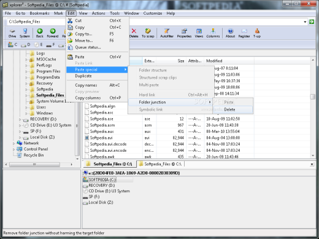Click the T-up toolbar icon
Viewport: 319px width, 239px height.
(x=257, y=33)
